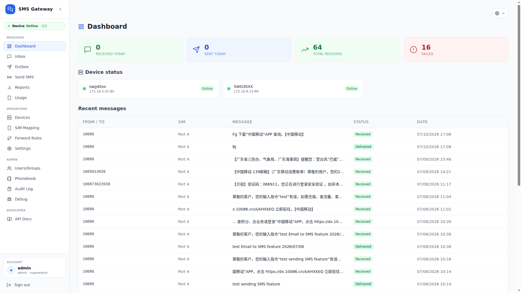Click the scrollbar down arrow

(519, 291)
